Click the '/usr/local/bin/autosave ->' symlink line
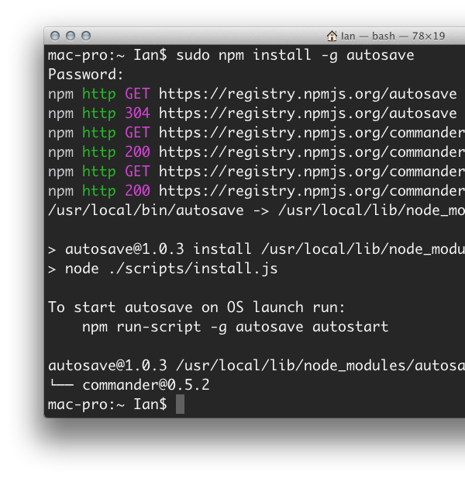The height and width of the screenshot is (479, 465). pos(256,211)
